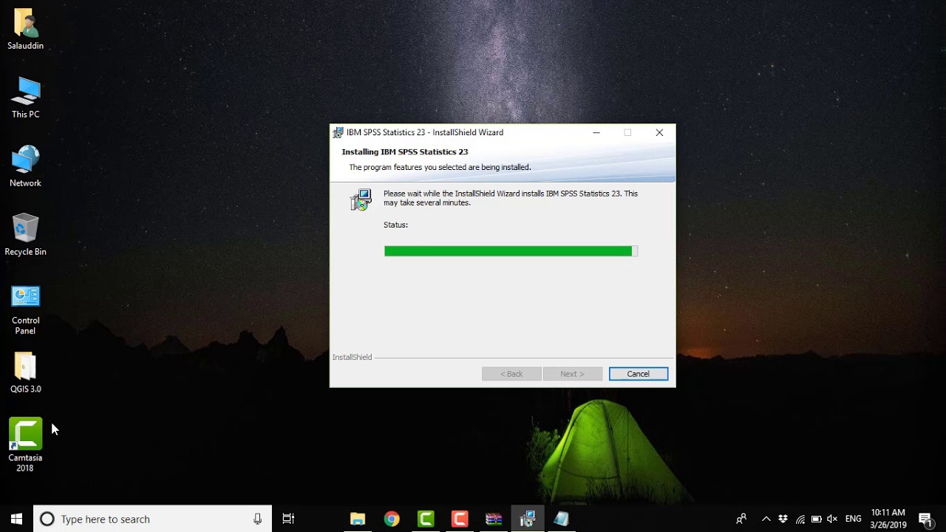The width and height of the screenshot is (946, 532).
Task: Open WinRAR from the taskbar
Action: 494,519
